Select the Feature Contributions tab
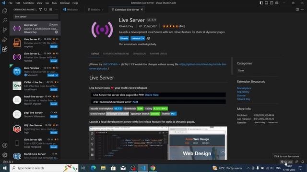The height and width of the screenshot is (172, 307). (116, 54)
